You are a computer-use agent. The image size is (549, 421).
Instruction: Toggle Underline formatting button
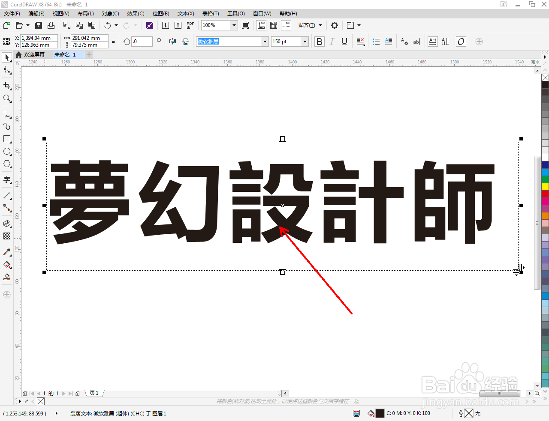click(x=344, y=42)
